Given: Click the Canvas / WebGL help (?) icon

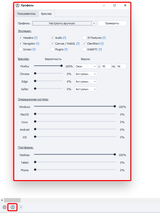Looking at the screenshot, I should (78, 44).
